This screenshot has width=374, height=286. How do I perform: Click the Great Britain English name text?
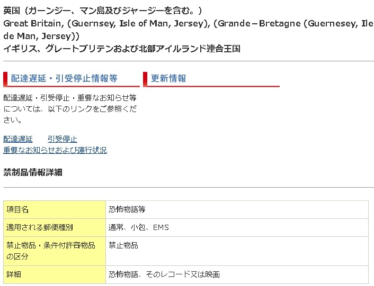pyautogui.click(x=104, y=23)
